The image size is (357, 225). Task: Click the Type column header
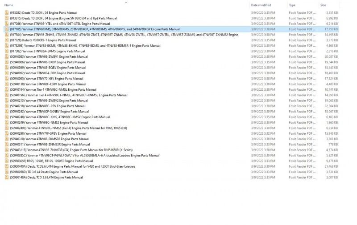coord(292,5)
